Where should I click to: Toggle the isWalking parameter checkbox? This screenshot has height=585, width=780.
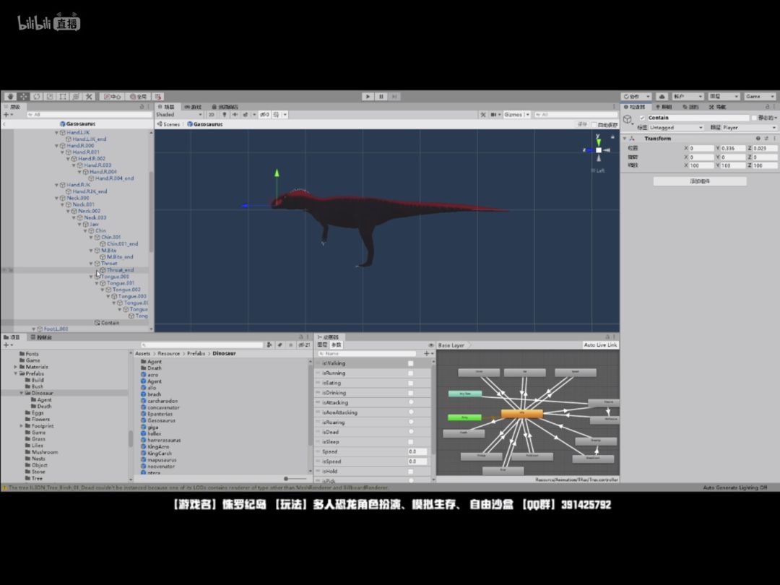[411, 363]
